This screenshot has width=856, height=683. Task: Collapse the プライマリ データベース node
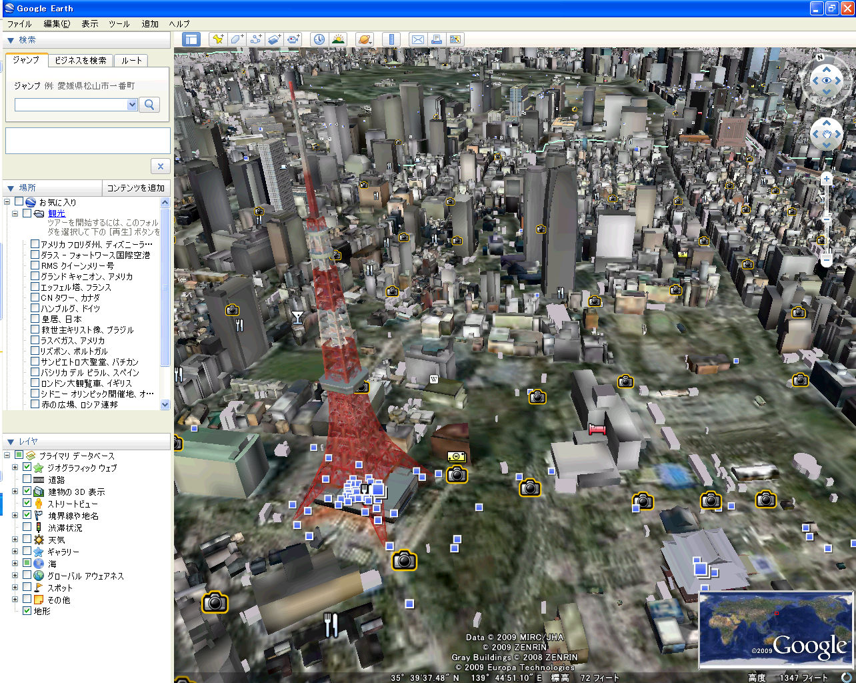point(7,456)
